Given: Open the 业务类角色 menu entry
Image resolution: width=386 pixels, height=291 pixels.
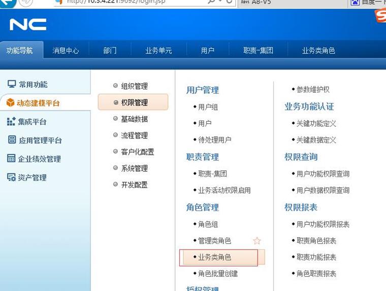Looking at the screenshot, I should point(214,258).
